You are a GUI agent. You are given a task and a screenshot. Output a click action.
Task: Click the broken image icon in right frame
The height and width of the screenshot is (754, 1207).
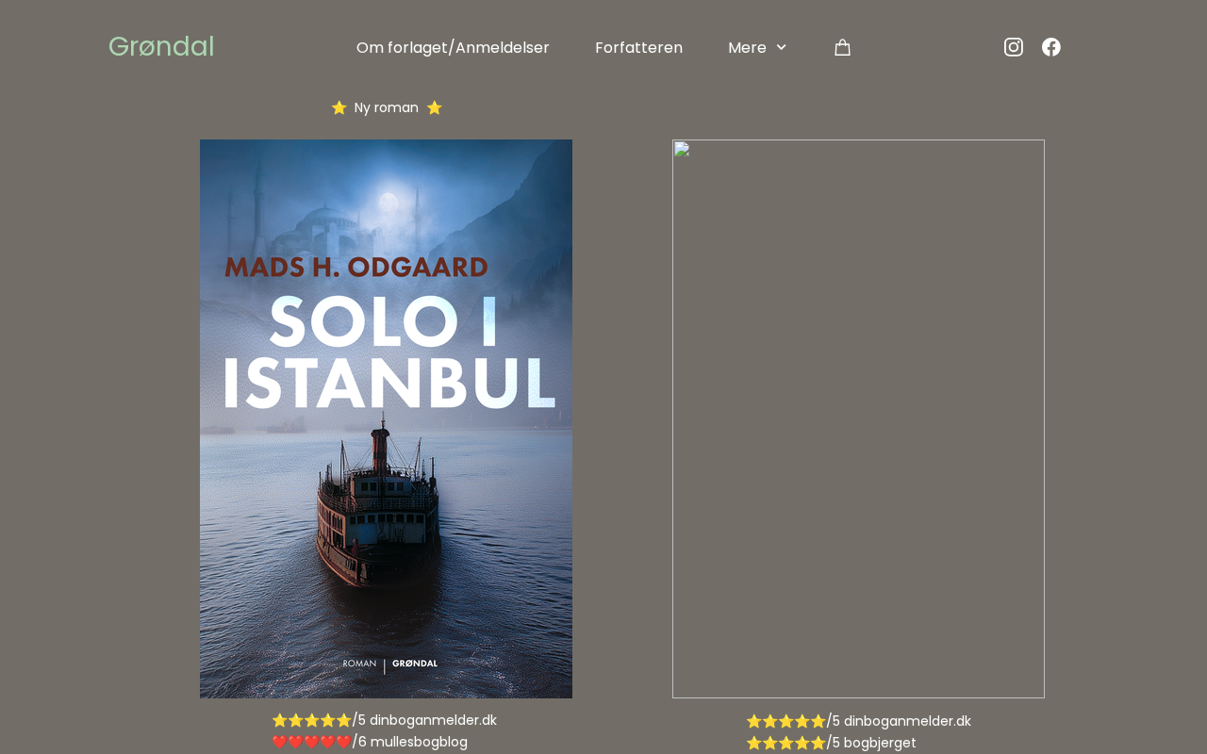(682, 149)
